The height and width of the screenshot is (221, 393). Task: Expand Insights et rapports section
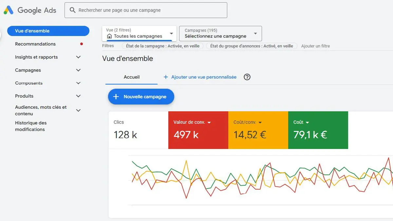point(78,57)
